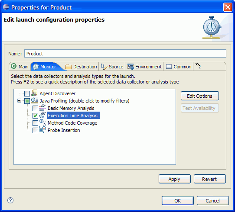Click the Probe Insertion icon
The image size is (235, 212).
point(42,130)
